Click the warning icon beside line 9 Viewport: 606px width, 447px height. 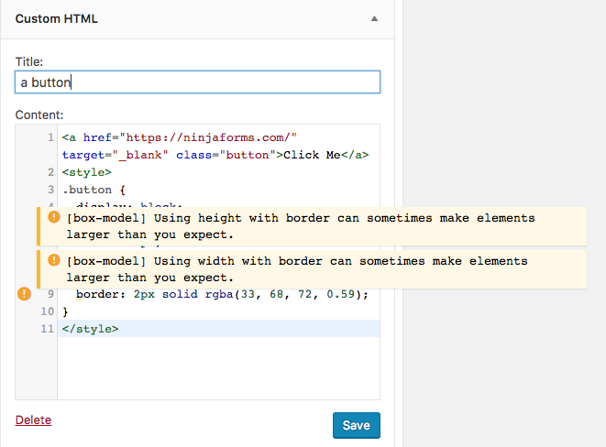(25, 294)
